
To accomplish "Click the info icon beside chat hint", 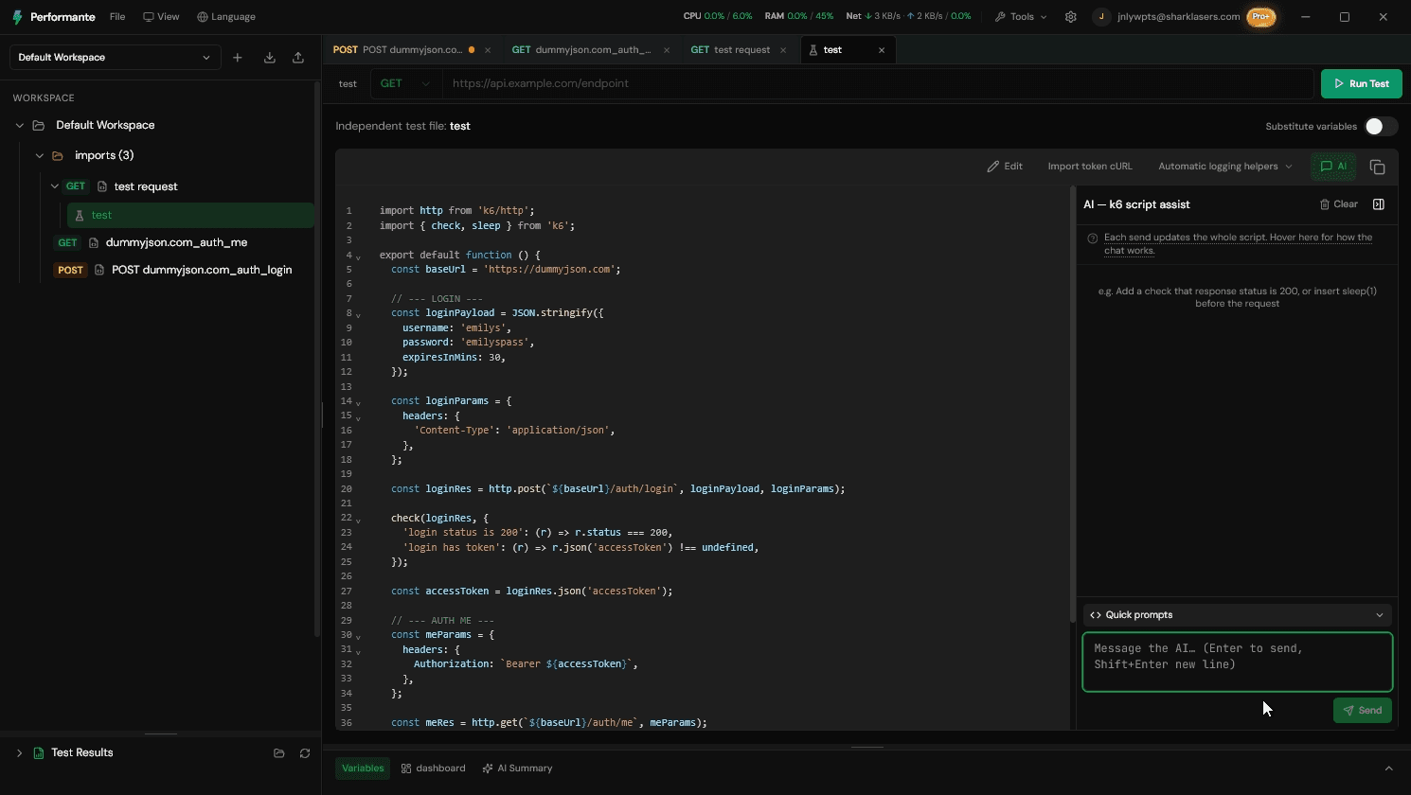I will tap(1093, 238).
